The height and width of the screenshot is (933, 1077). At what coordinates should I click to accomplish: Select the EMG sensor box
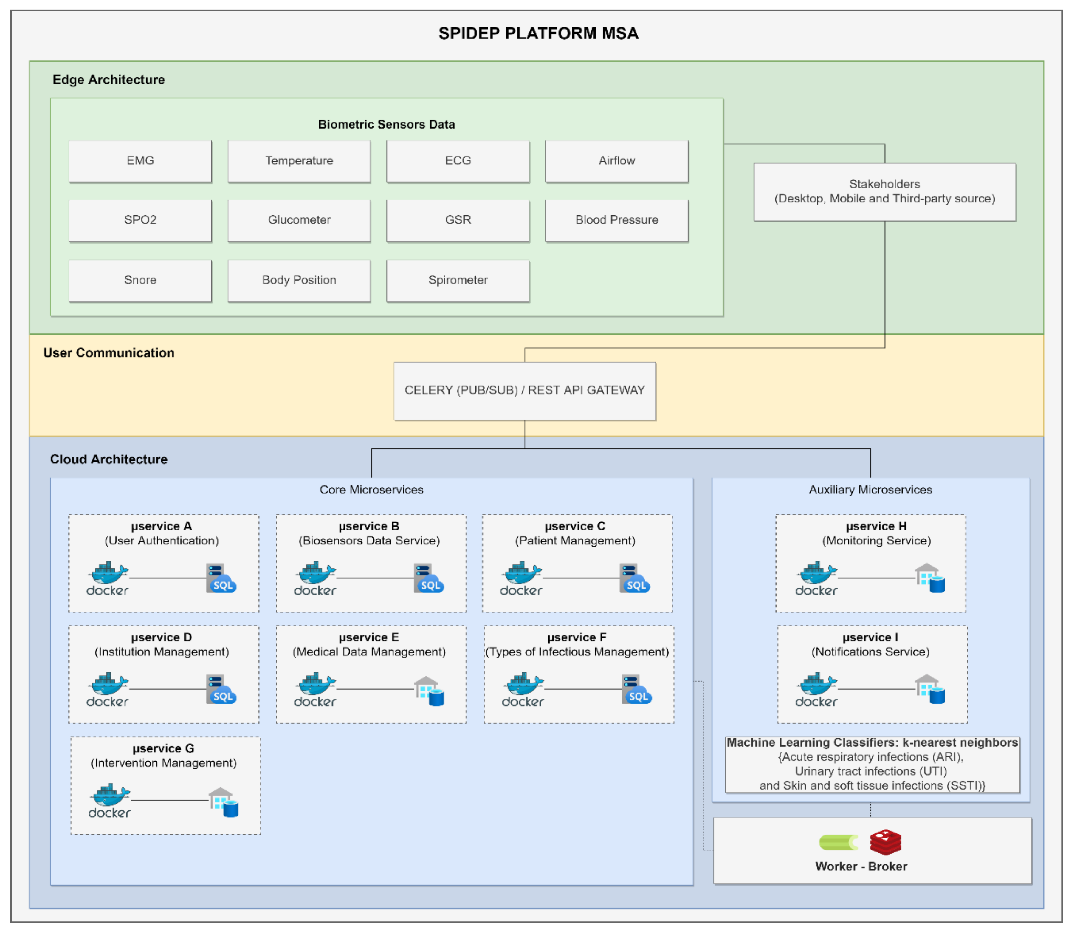(140, 161)
